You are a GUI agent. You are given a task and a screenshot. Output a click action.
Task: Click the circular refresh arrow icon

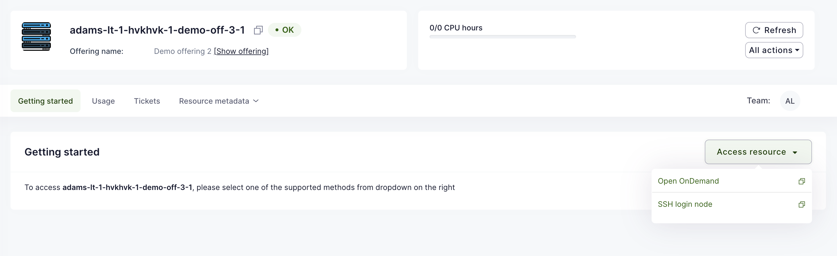(x=756, y=30)
